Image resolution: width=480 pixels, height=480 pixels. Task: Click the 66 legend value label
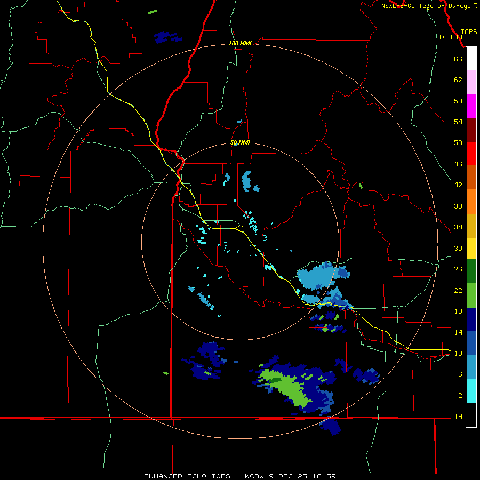pyautogui.click(x=458, y=59)
